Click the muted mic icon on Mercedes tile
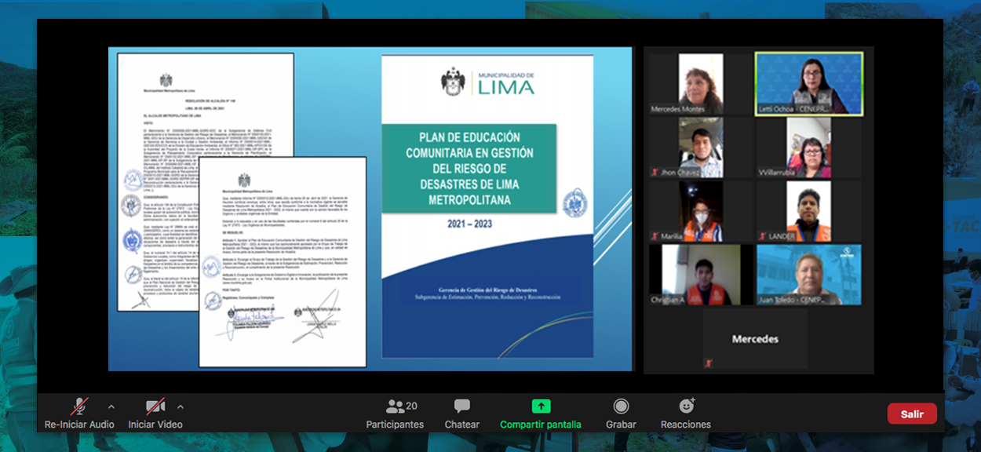The image size is (981, 452). (x=709, y=363)
